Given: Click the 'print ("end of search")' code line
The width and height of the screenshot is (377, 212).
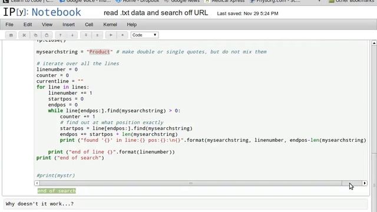Looking at the screenshot, I should [x=70, y=158].
